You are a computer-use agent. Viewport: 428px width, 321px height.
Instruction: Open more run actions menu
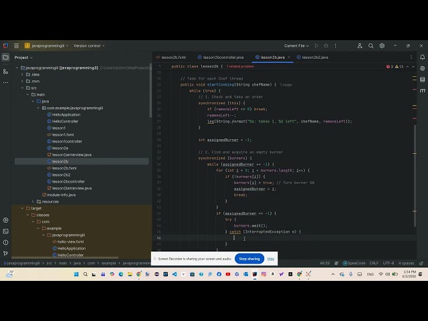click(x=336, y=46)
